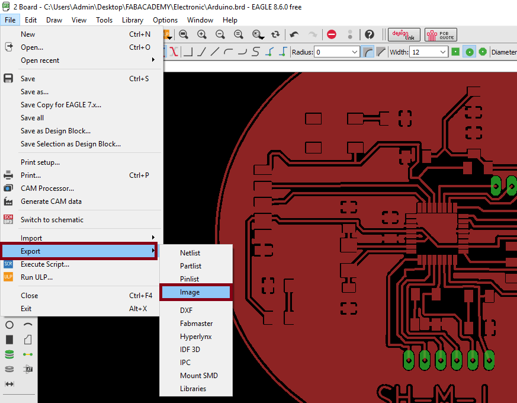Choose Mount SMD export option
517x403 pixels.
tap(196, 376)
